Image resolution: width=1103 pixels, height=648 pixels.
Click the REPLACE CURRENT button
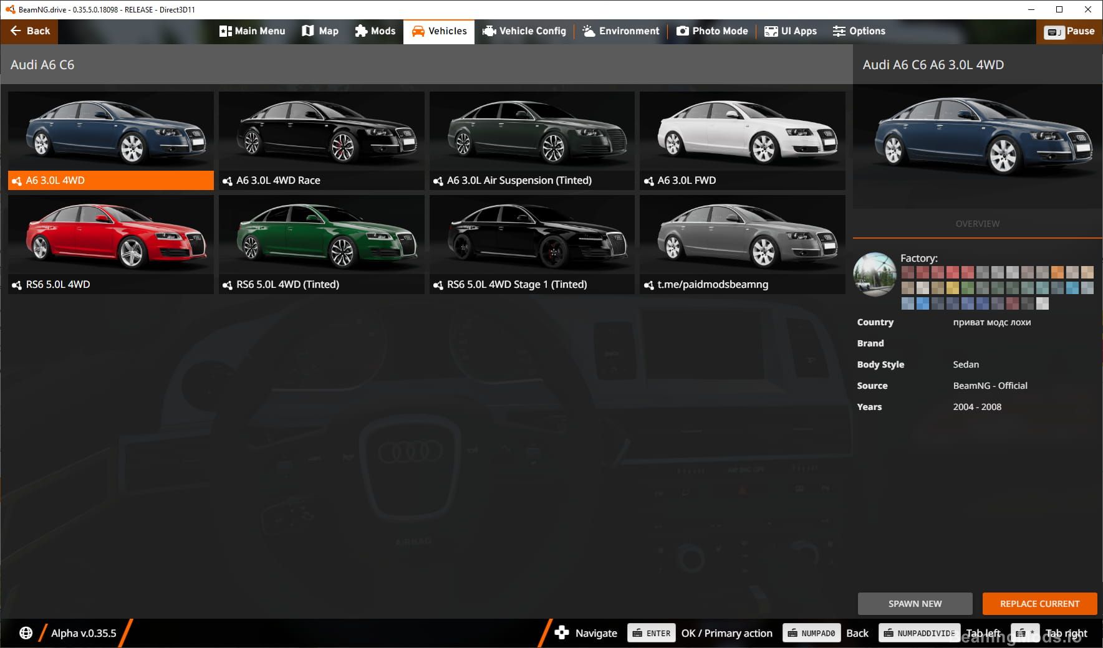click(x=1039, y=604)
